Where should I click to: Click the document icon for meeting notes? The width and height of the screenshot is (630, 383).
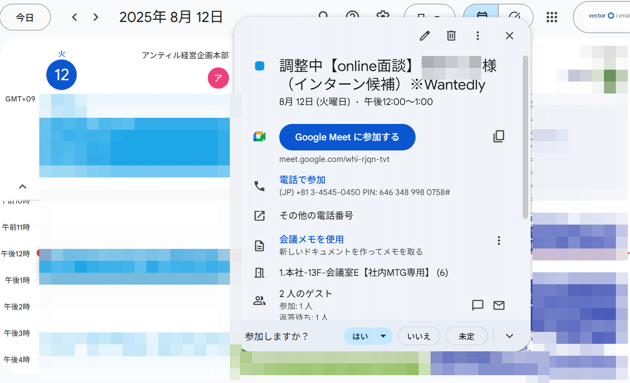[259, 245]
